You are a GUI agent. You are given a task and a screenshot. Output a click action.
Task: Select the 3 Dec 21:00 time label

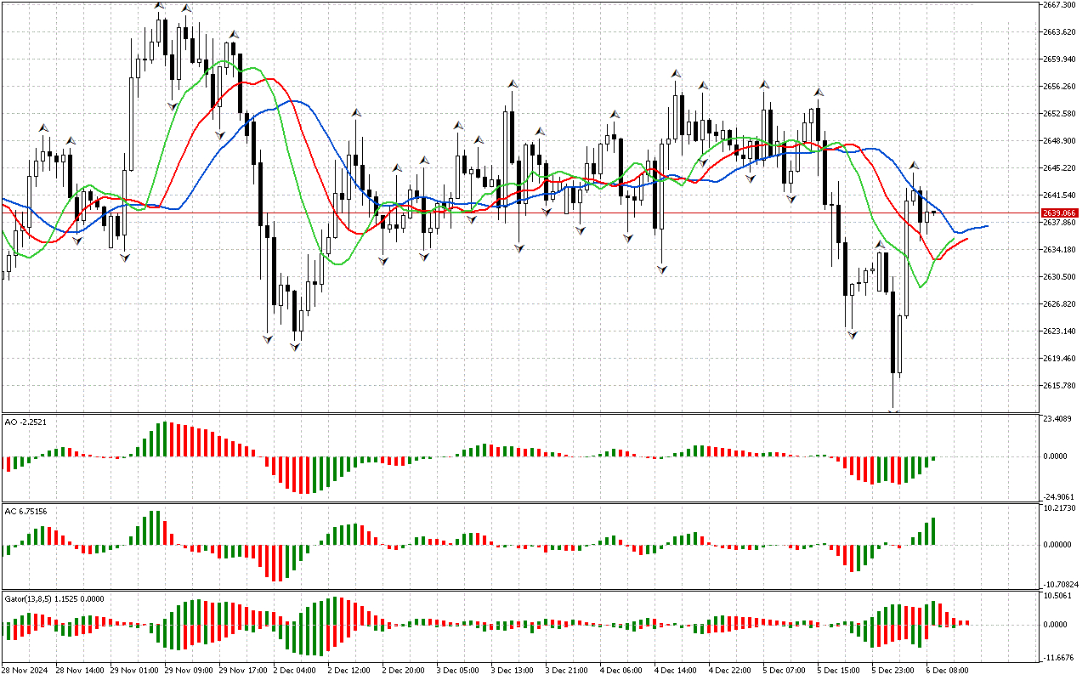[x=568, y=671]
